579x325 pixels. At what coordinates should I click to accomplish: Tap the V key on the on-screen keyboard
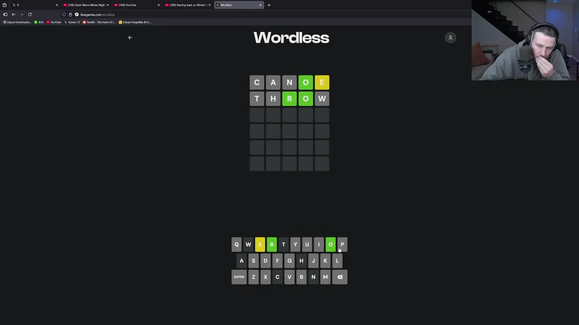[x=289, y=277]
